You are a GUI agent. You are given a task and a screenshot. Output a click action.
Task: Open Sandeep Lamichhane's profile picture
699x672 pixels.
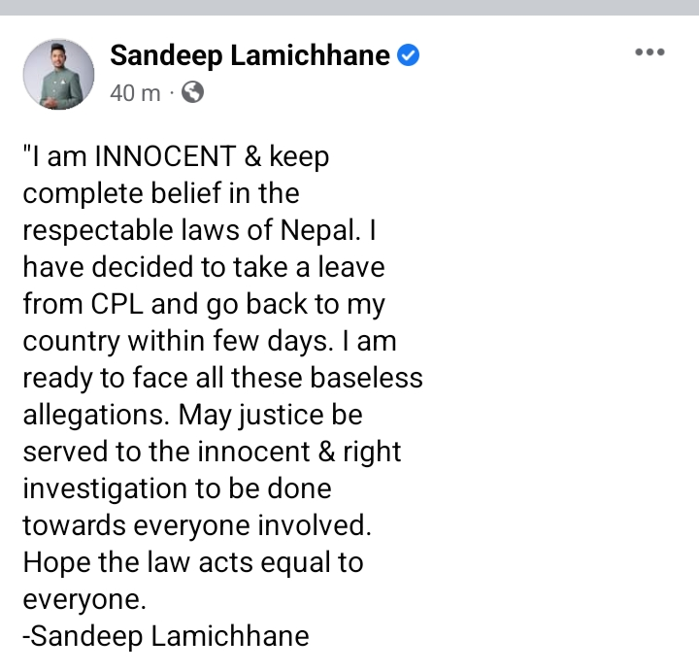pyautogui.click(x=58, y=74)
